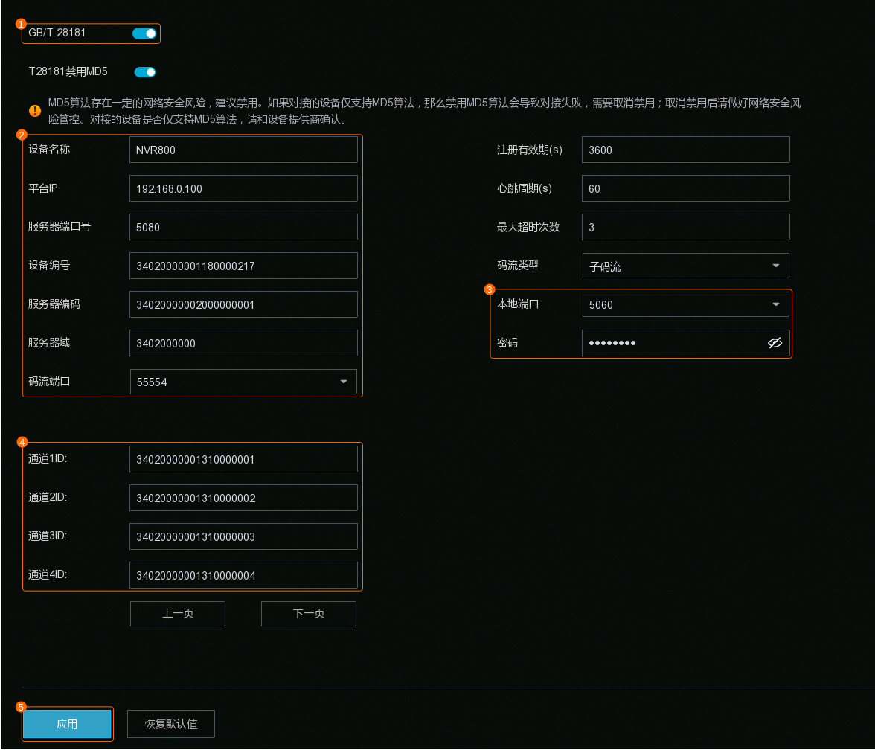This screenshot has height=750, width=875.
Task: Click the 注册有效期(s) field
Action: coord(685,150)
